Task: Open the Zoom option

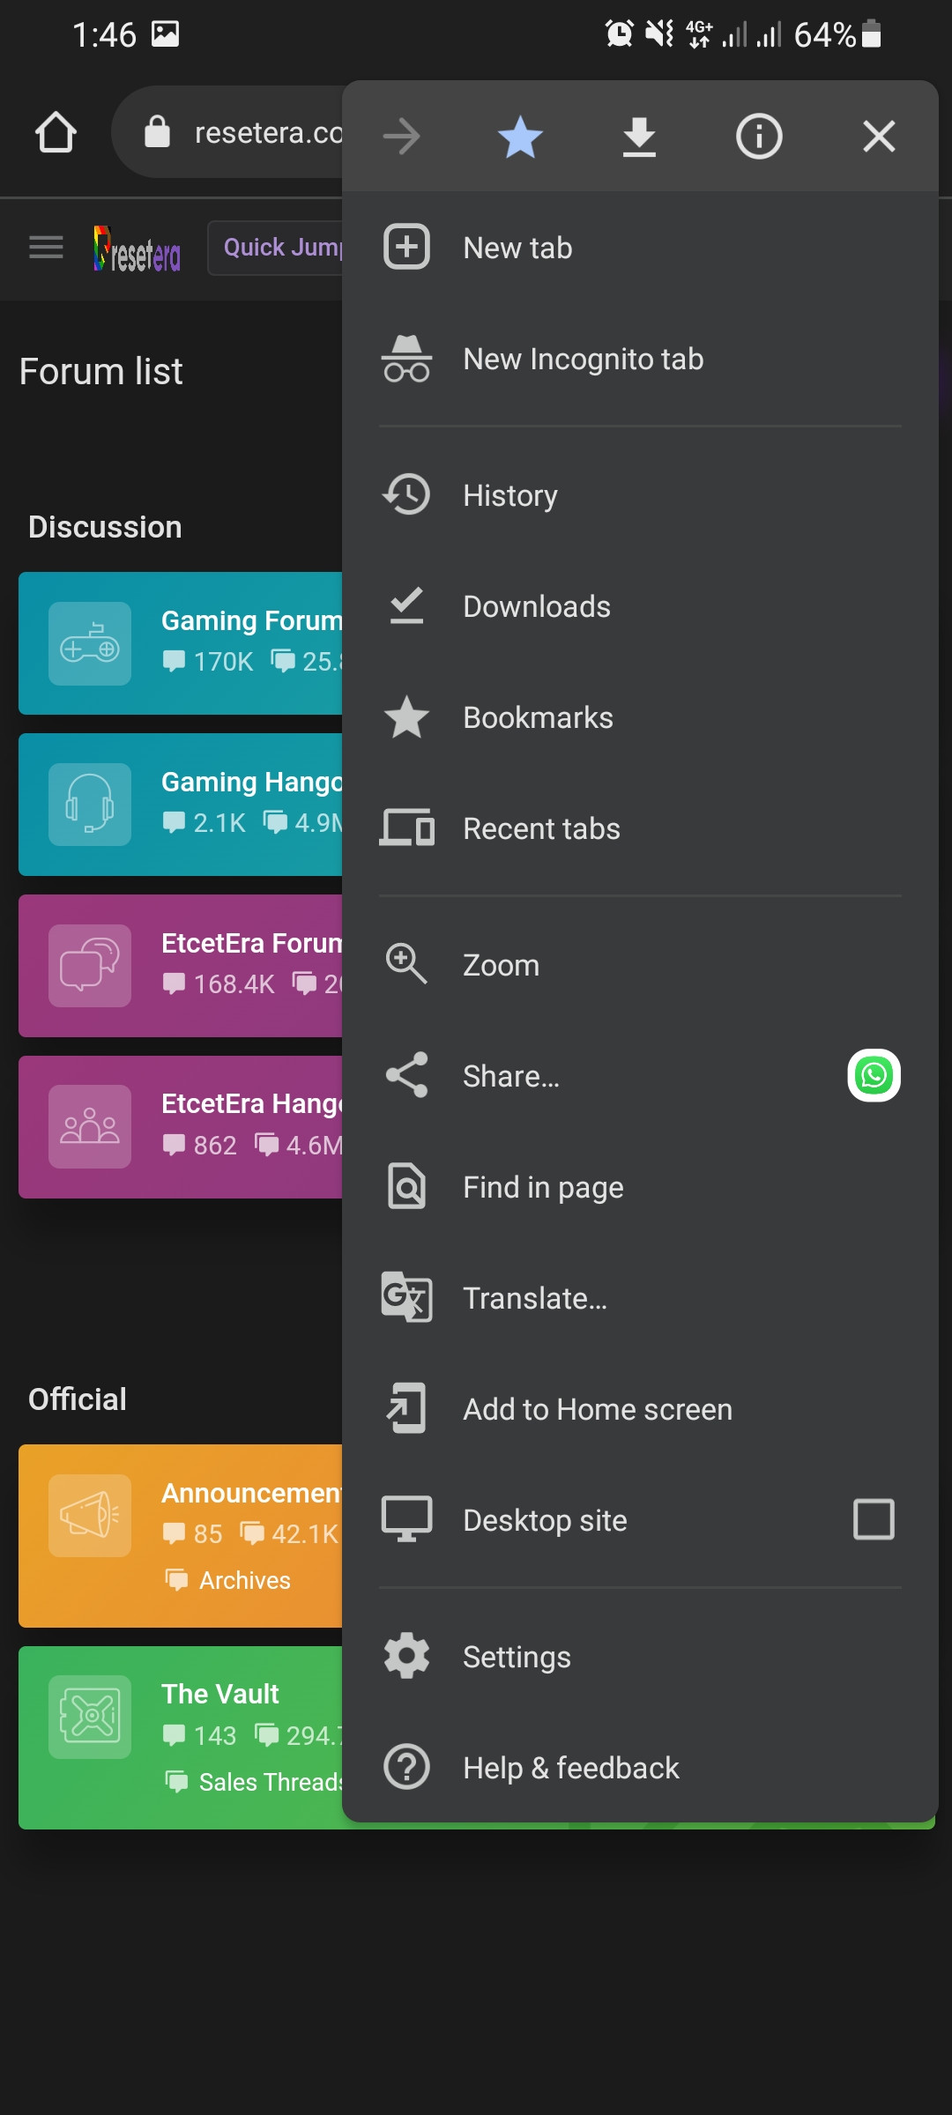Action: pyautogui.click(x=640, y=965)
